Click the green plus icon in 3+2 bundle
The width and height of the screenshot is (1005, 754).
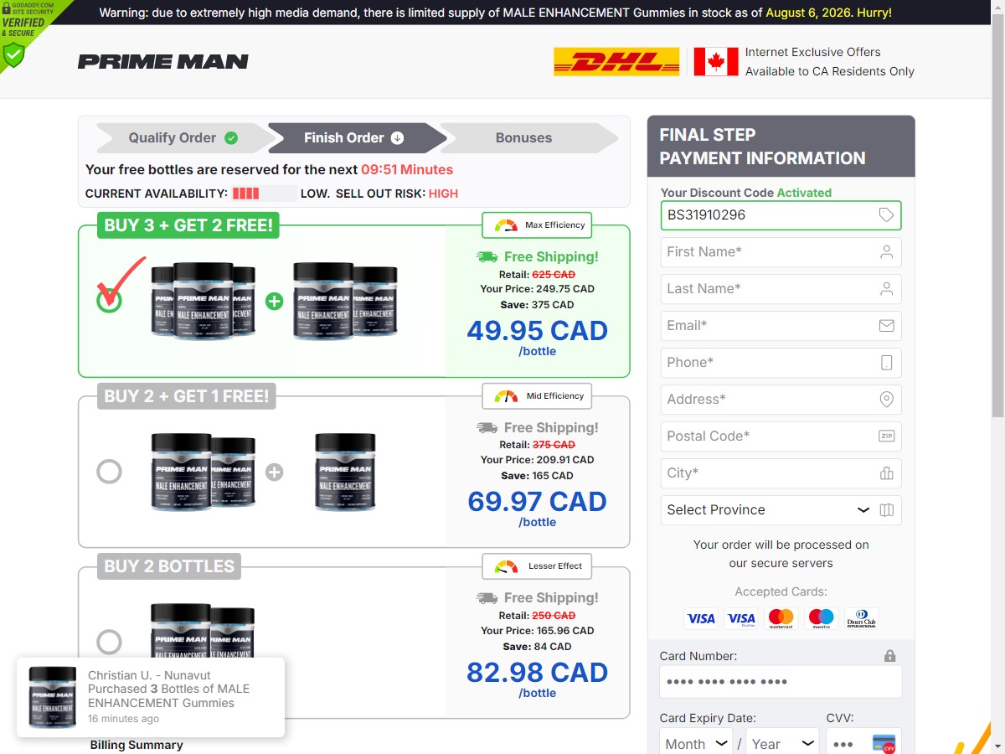(274, 302)
